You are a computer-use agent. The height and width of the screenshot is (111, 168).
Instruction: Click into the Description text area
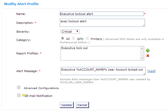pyautogui.click(x=102, y=23)
